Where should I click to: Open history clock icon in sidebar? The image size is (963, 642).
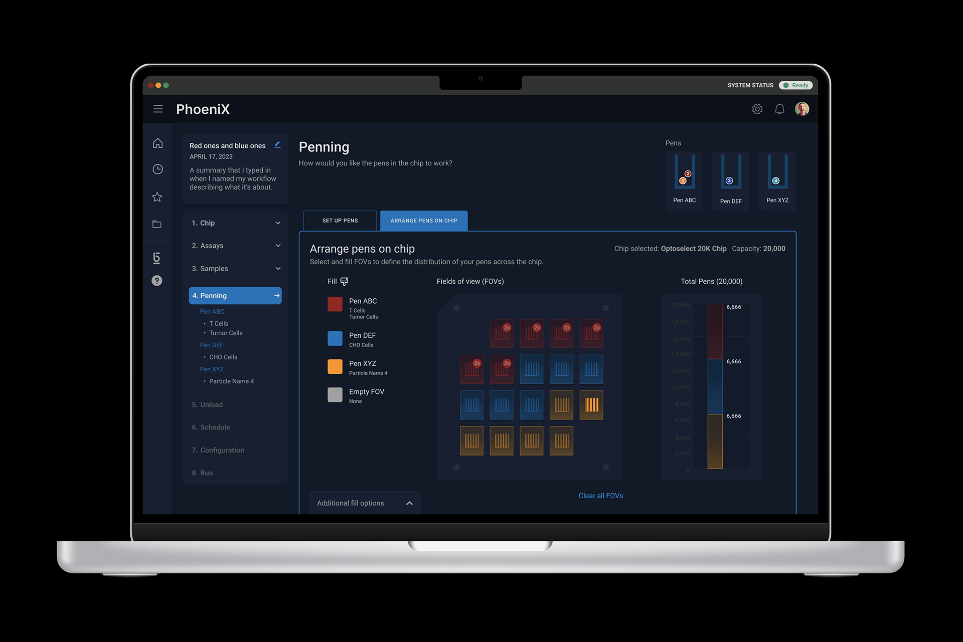[x=157, y=169]
